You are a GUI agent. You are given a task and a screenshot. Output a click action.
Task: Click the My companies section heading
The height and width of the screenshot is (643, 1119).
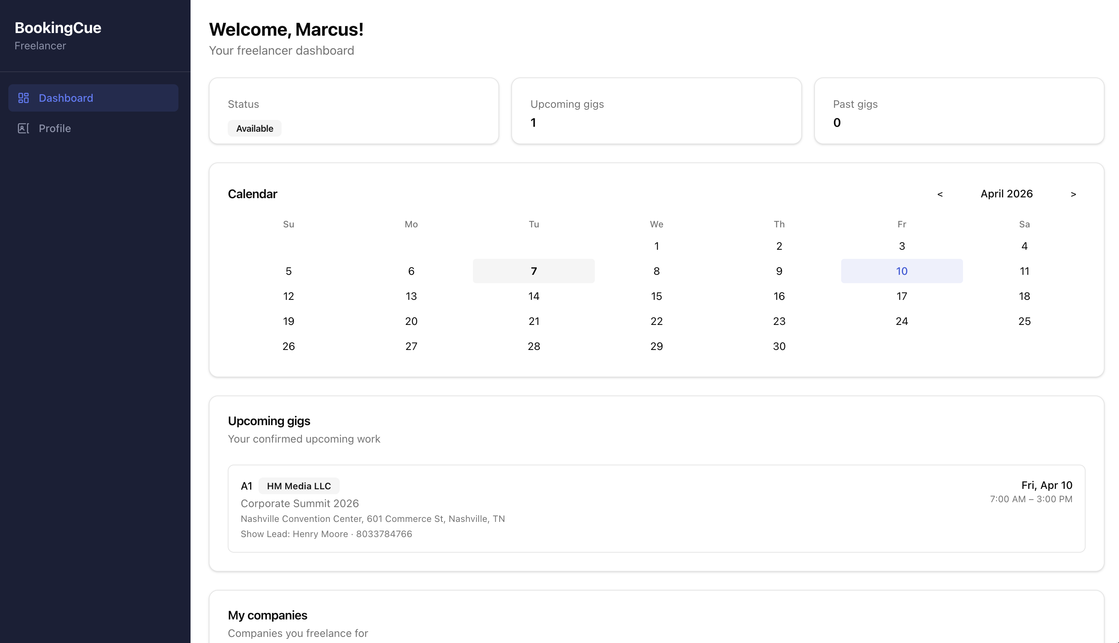tap(267, 615)
